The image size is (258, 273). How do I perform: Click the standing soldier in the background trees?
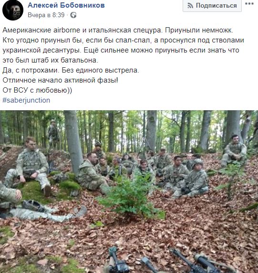[53, 132]
